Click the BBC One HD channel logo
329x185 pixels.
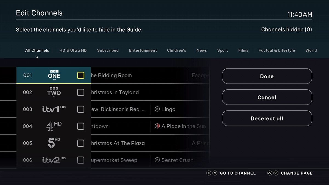click(x=54, y=75)
